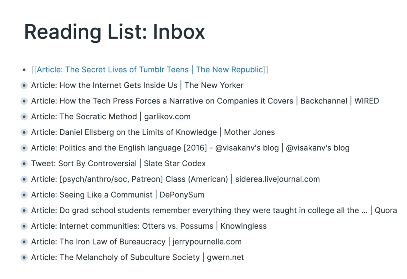Click bullet beside the Daniel Ellsberg article
Screen dimensions: 407x279
point(24,132)
